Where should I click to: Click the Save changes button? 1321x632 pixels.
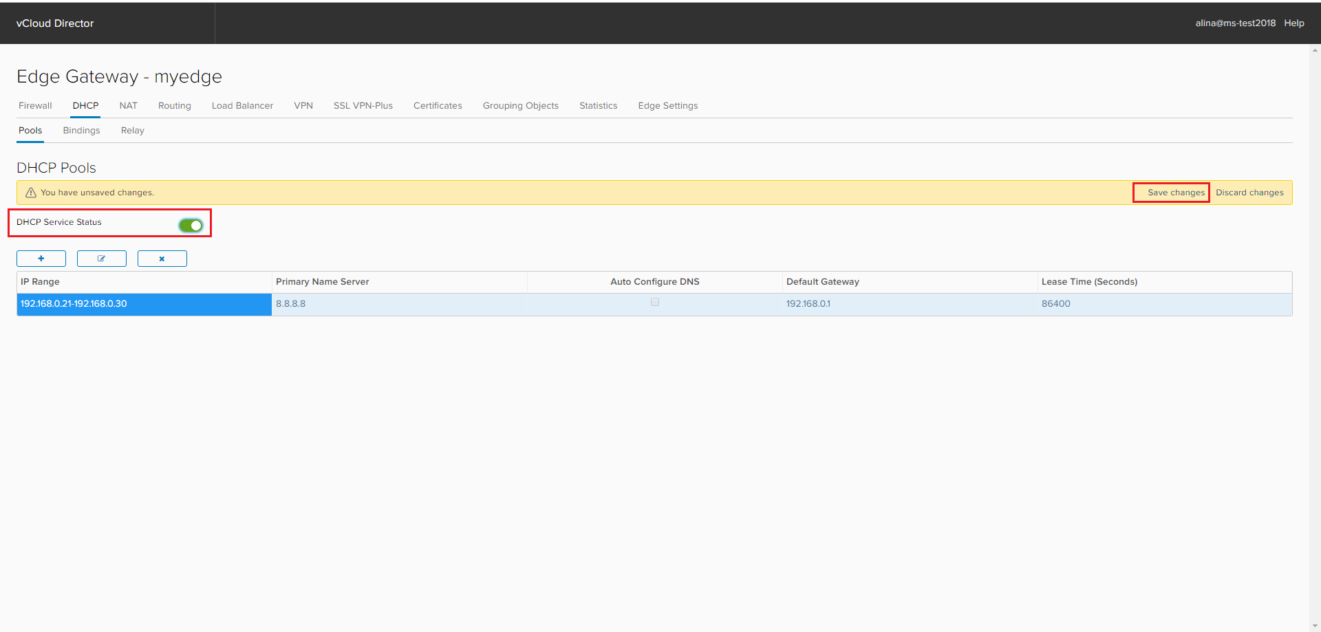[x=1171, y=192]
